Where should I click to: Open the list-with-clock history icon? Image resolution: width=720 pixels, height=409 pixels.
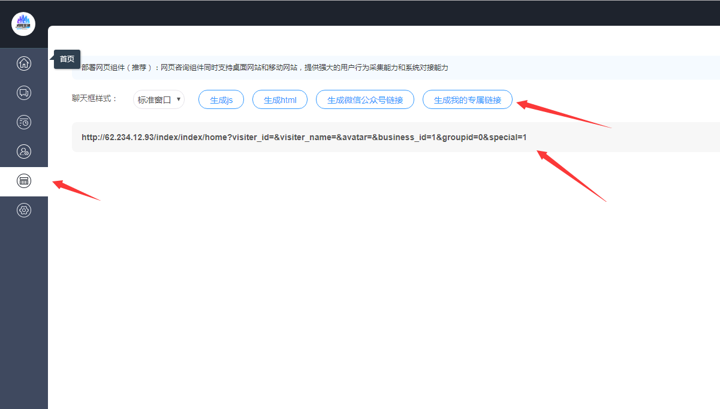(24, 122)
